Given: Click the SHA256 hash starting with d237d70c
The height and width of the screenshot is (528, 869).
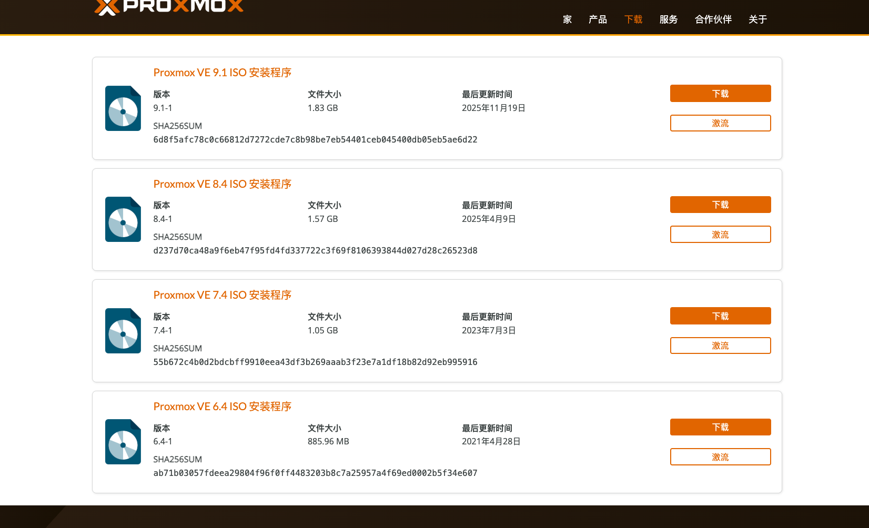Looking at the screenshot, I should [316, 250].
